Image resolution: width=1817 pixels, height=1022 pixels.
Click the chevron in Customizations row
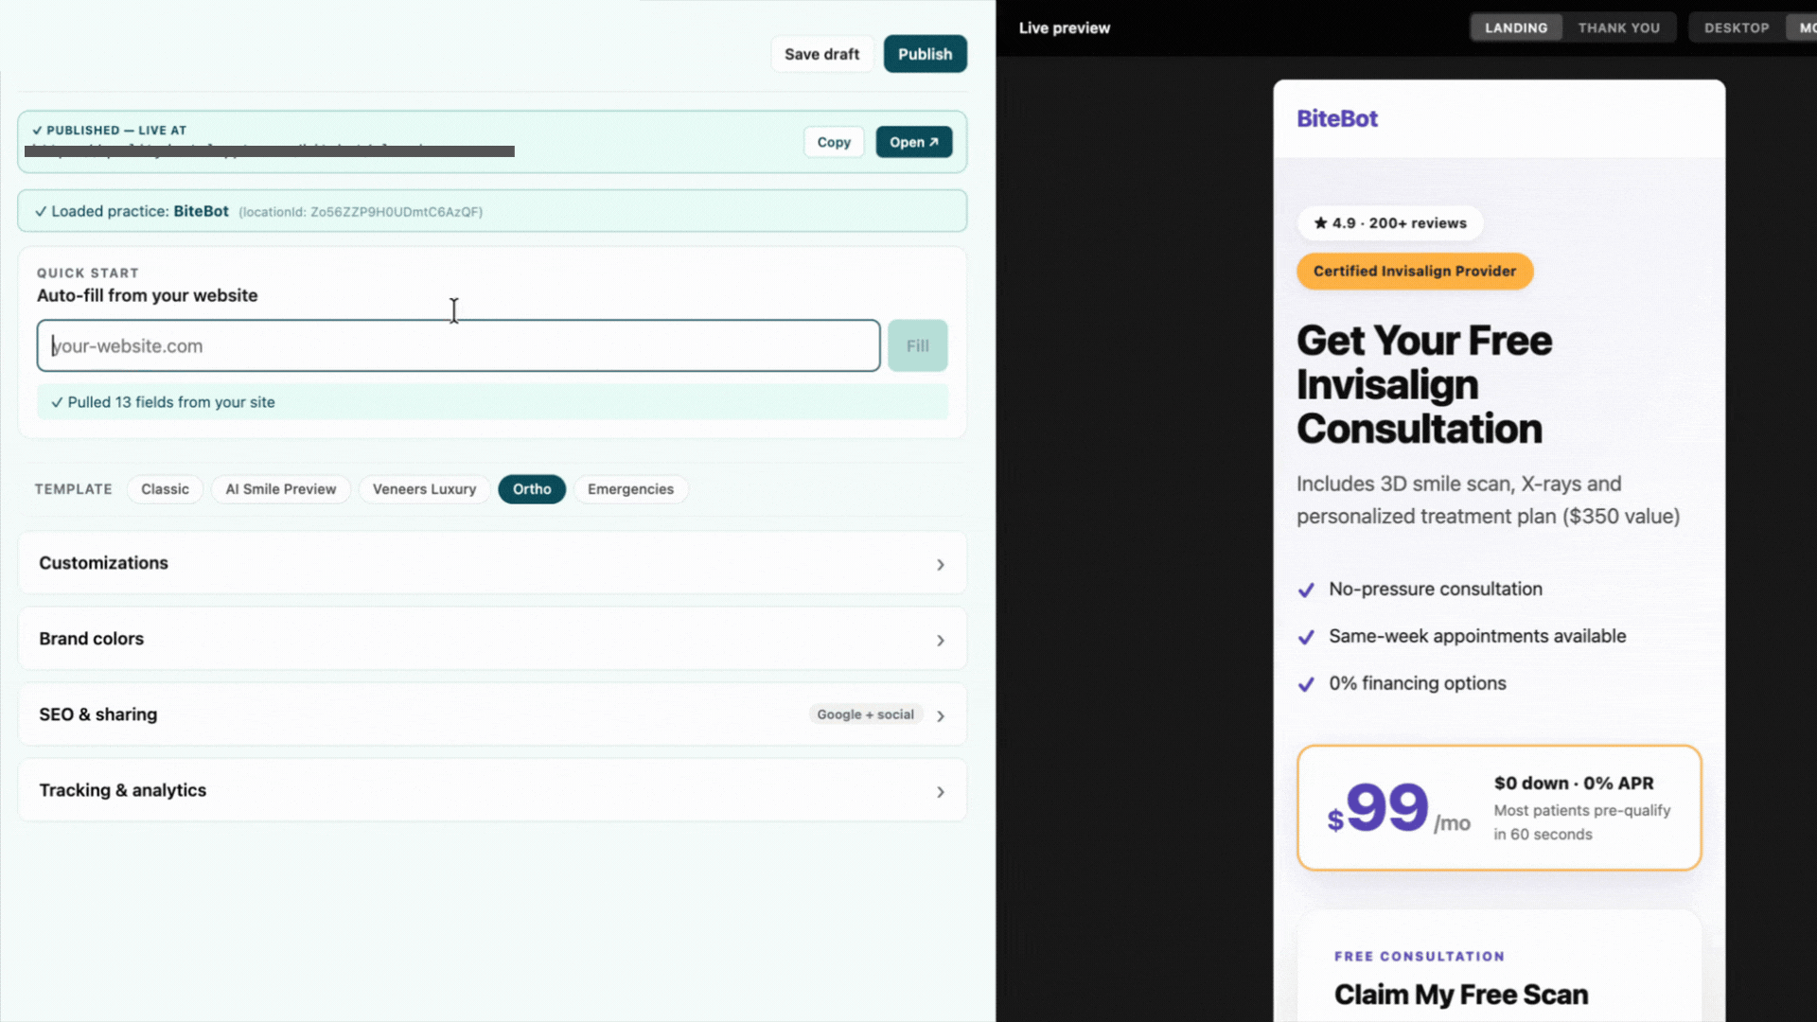click(940, 565)
